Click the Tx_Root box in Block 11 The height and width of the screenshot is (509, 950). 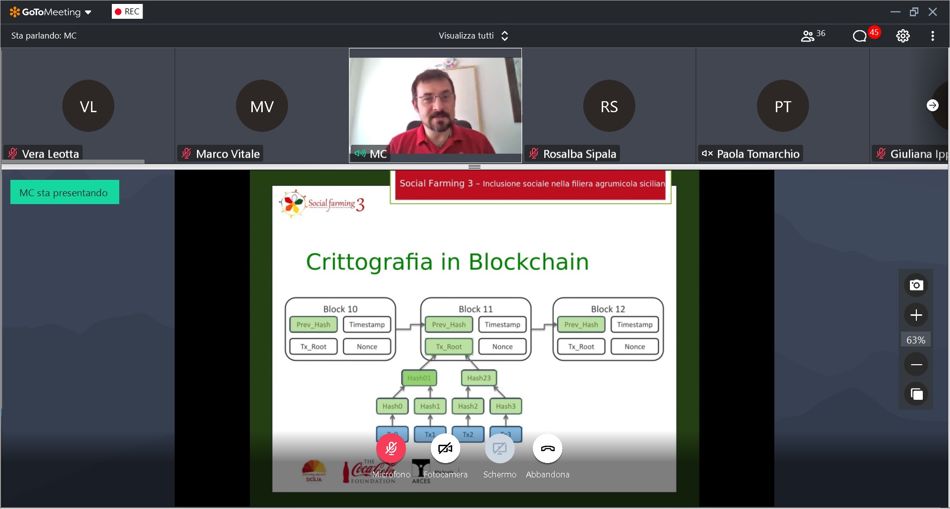pos(449,347)
